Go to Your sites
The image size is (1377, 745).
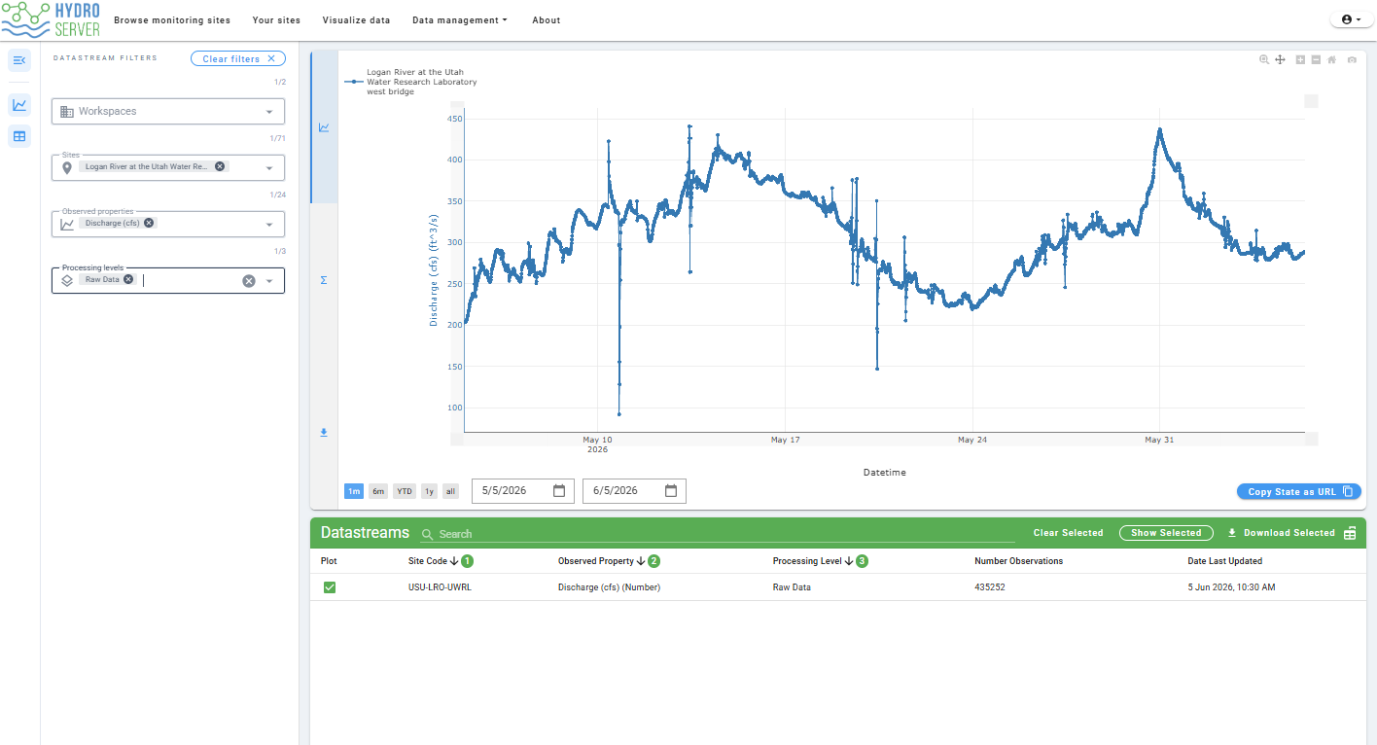[x=276, y=20]
